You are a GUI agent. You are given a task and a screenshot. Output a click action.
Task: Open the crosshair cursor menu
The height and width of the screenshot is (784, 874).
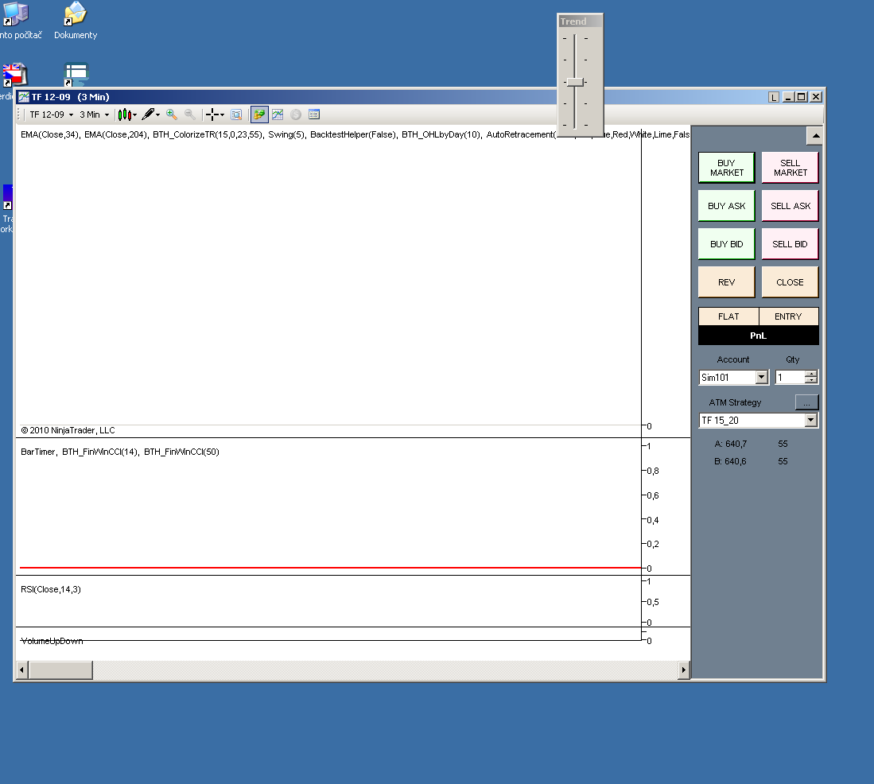[x=215, y=114]
